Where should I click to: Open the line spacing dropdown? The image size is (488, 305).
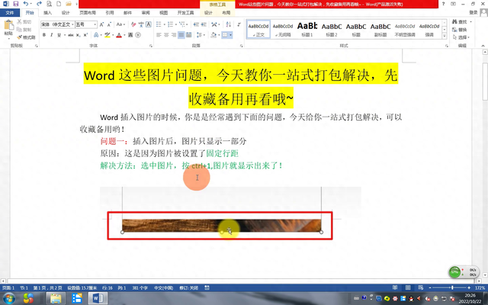pos(200,35)
